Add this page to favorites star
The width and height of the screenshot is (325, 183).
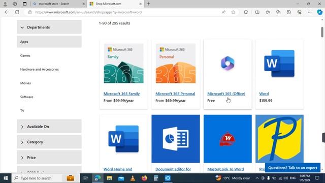[233, 12]
